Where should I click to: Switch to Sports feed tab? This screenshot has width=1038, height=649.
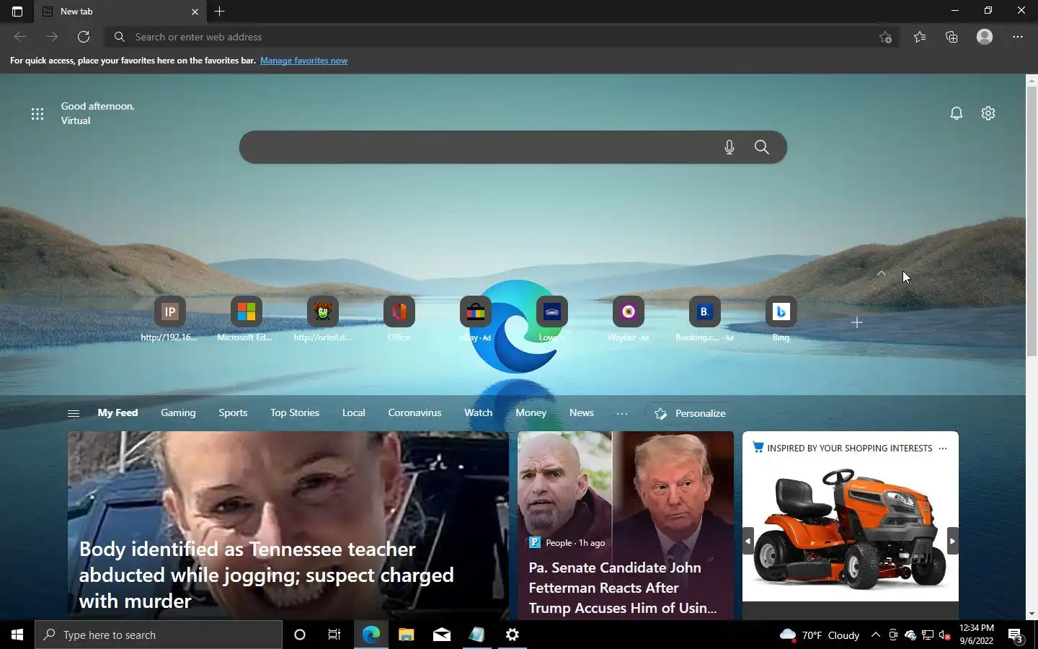[233, 412]
